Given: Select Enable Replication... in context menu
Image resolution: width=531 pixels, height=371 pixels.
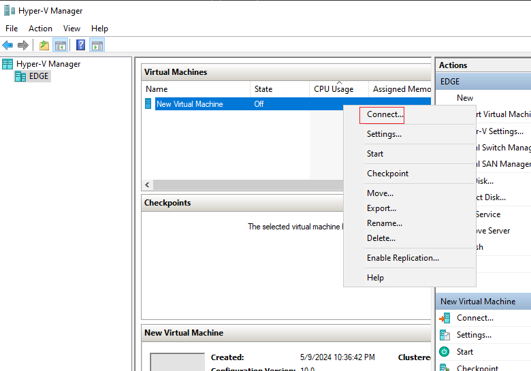Looking at the screenshot, I should (402, 258).
